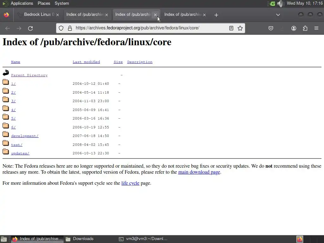Viewport: 324px width, 243px height.
Task: Close the Bedrock Linux tab
Action: (x=58, y=15)
